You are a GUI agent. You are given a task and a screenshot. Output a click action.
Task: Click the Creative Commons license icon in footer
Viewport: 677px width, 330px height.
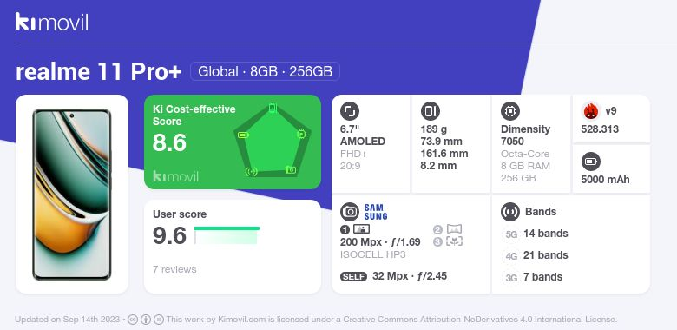[133, 320]
